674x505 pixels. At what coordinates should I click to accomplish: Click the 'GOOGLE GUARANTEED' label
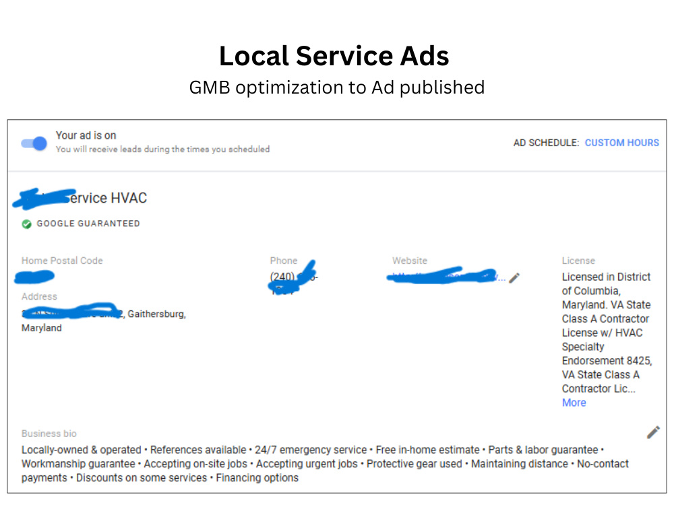(88, 224)
